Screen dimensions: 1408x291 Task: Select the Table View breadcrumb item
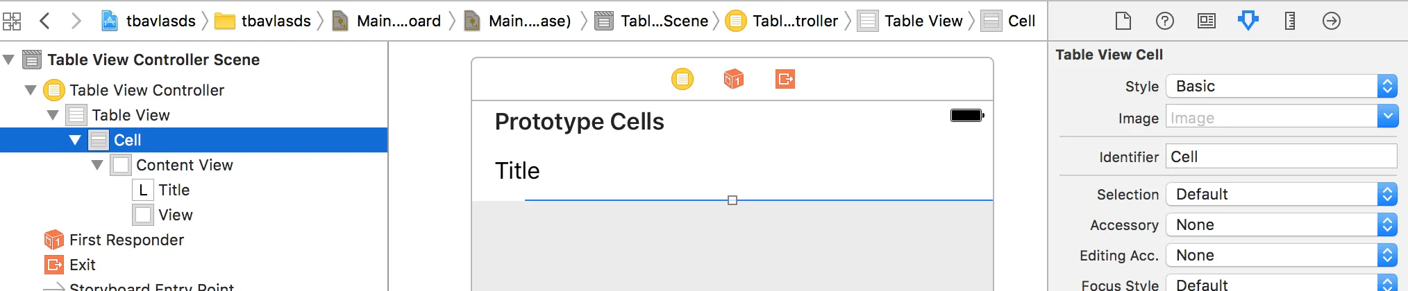[923, 21]
